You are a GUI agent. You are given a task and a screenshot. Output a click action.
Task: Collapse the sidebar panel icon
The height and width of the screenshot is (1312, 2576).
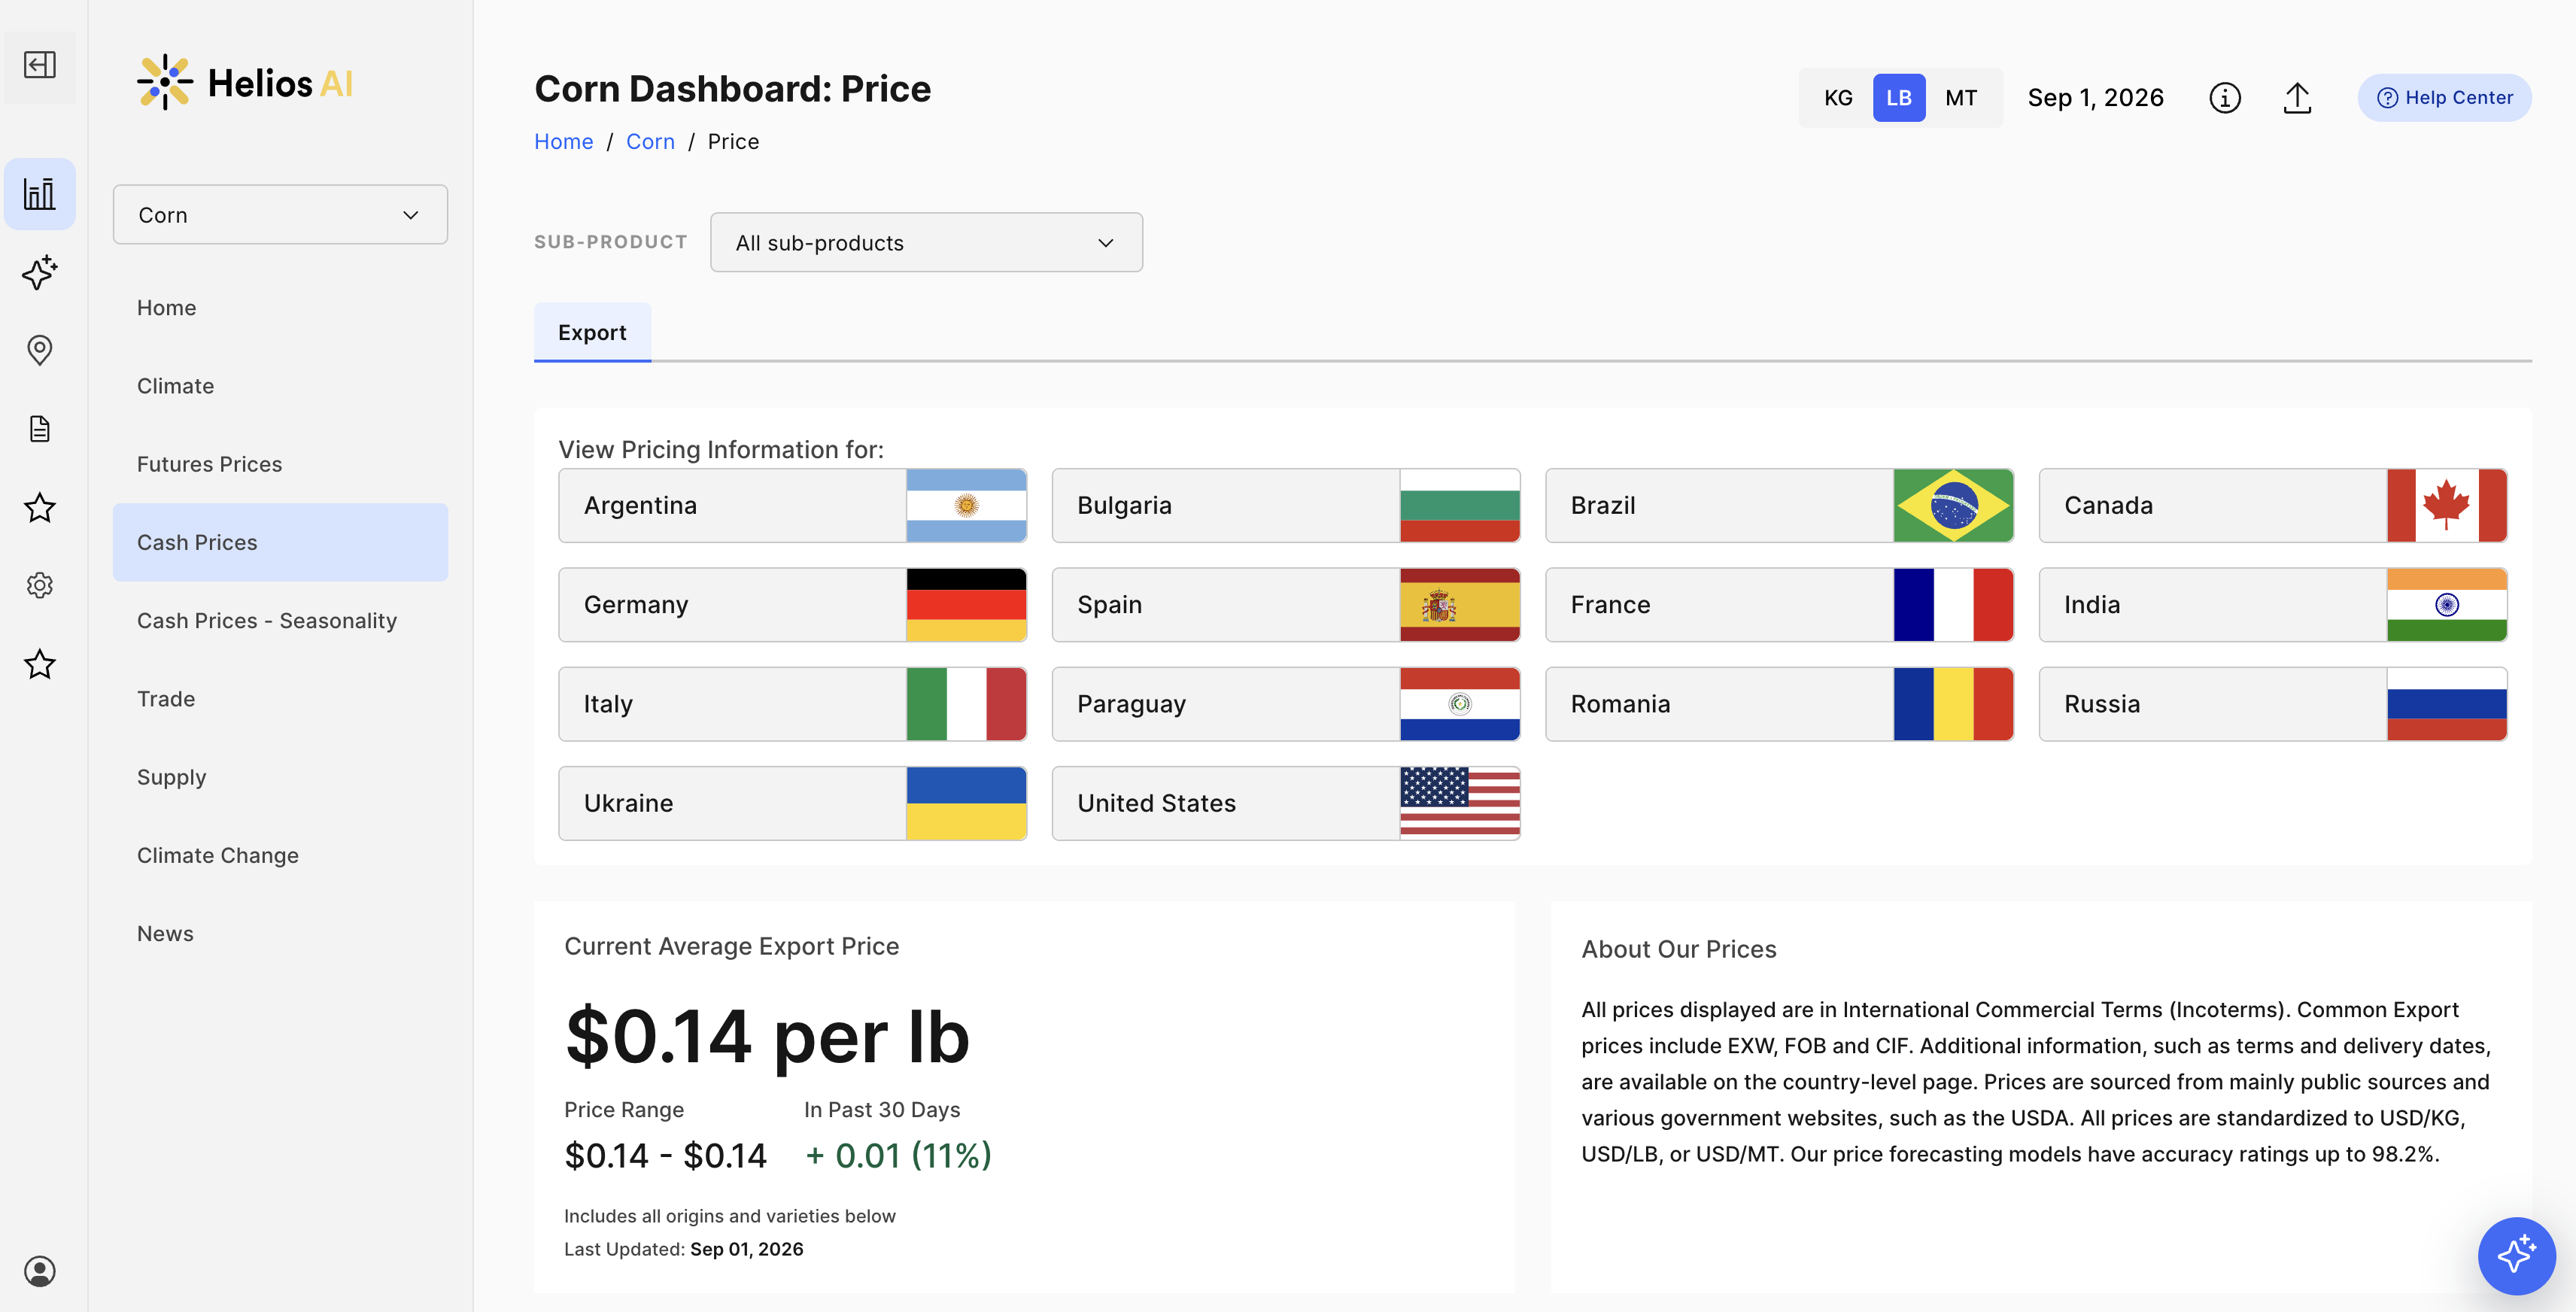click(x=40, y=65)
